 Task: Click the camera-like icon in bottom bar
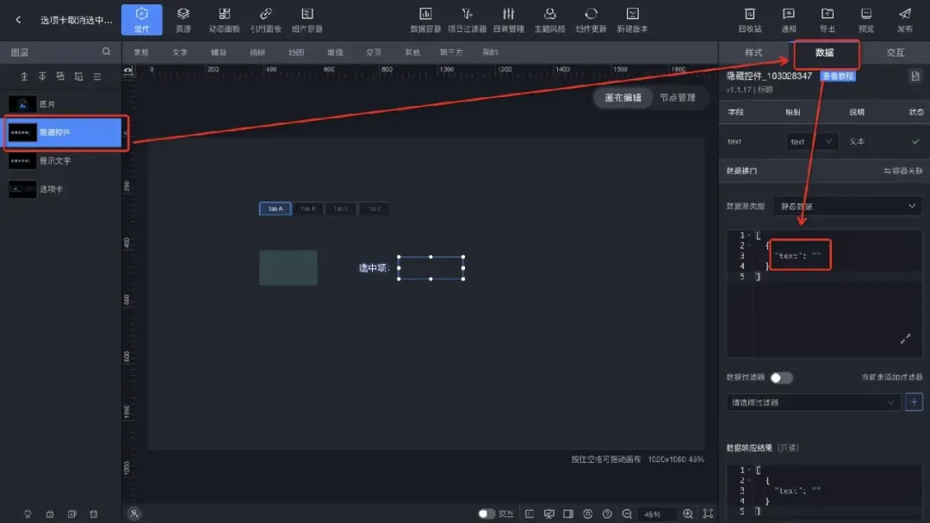pos(588,514)
